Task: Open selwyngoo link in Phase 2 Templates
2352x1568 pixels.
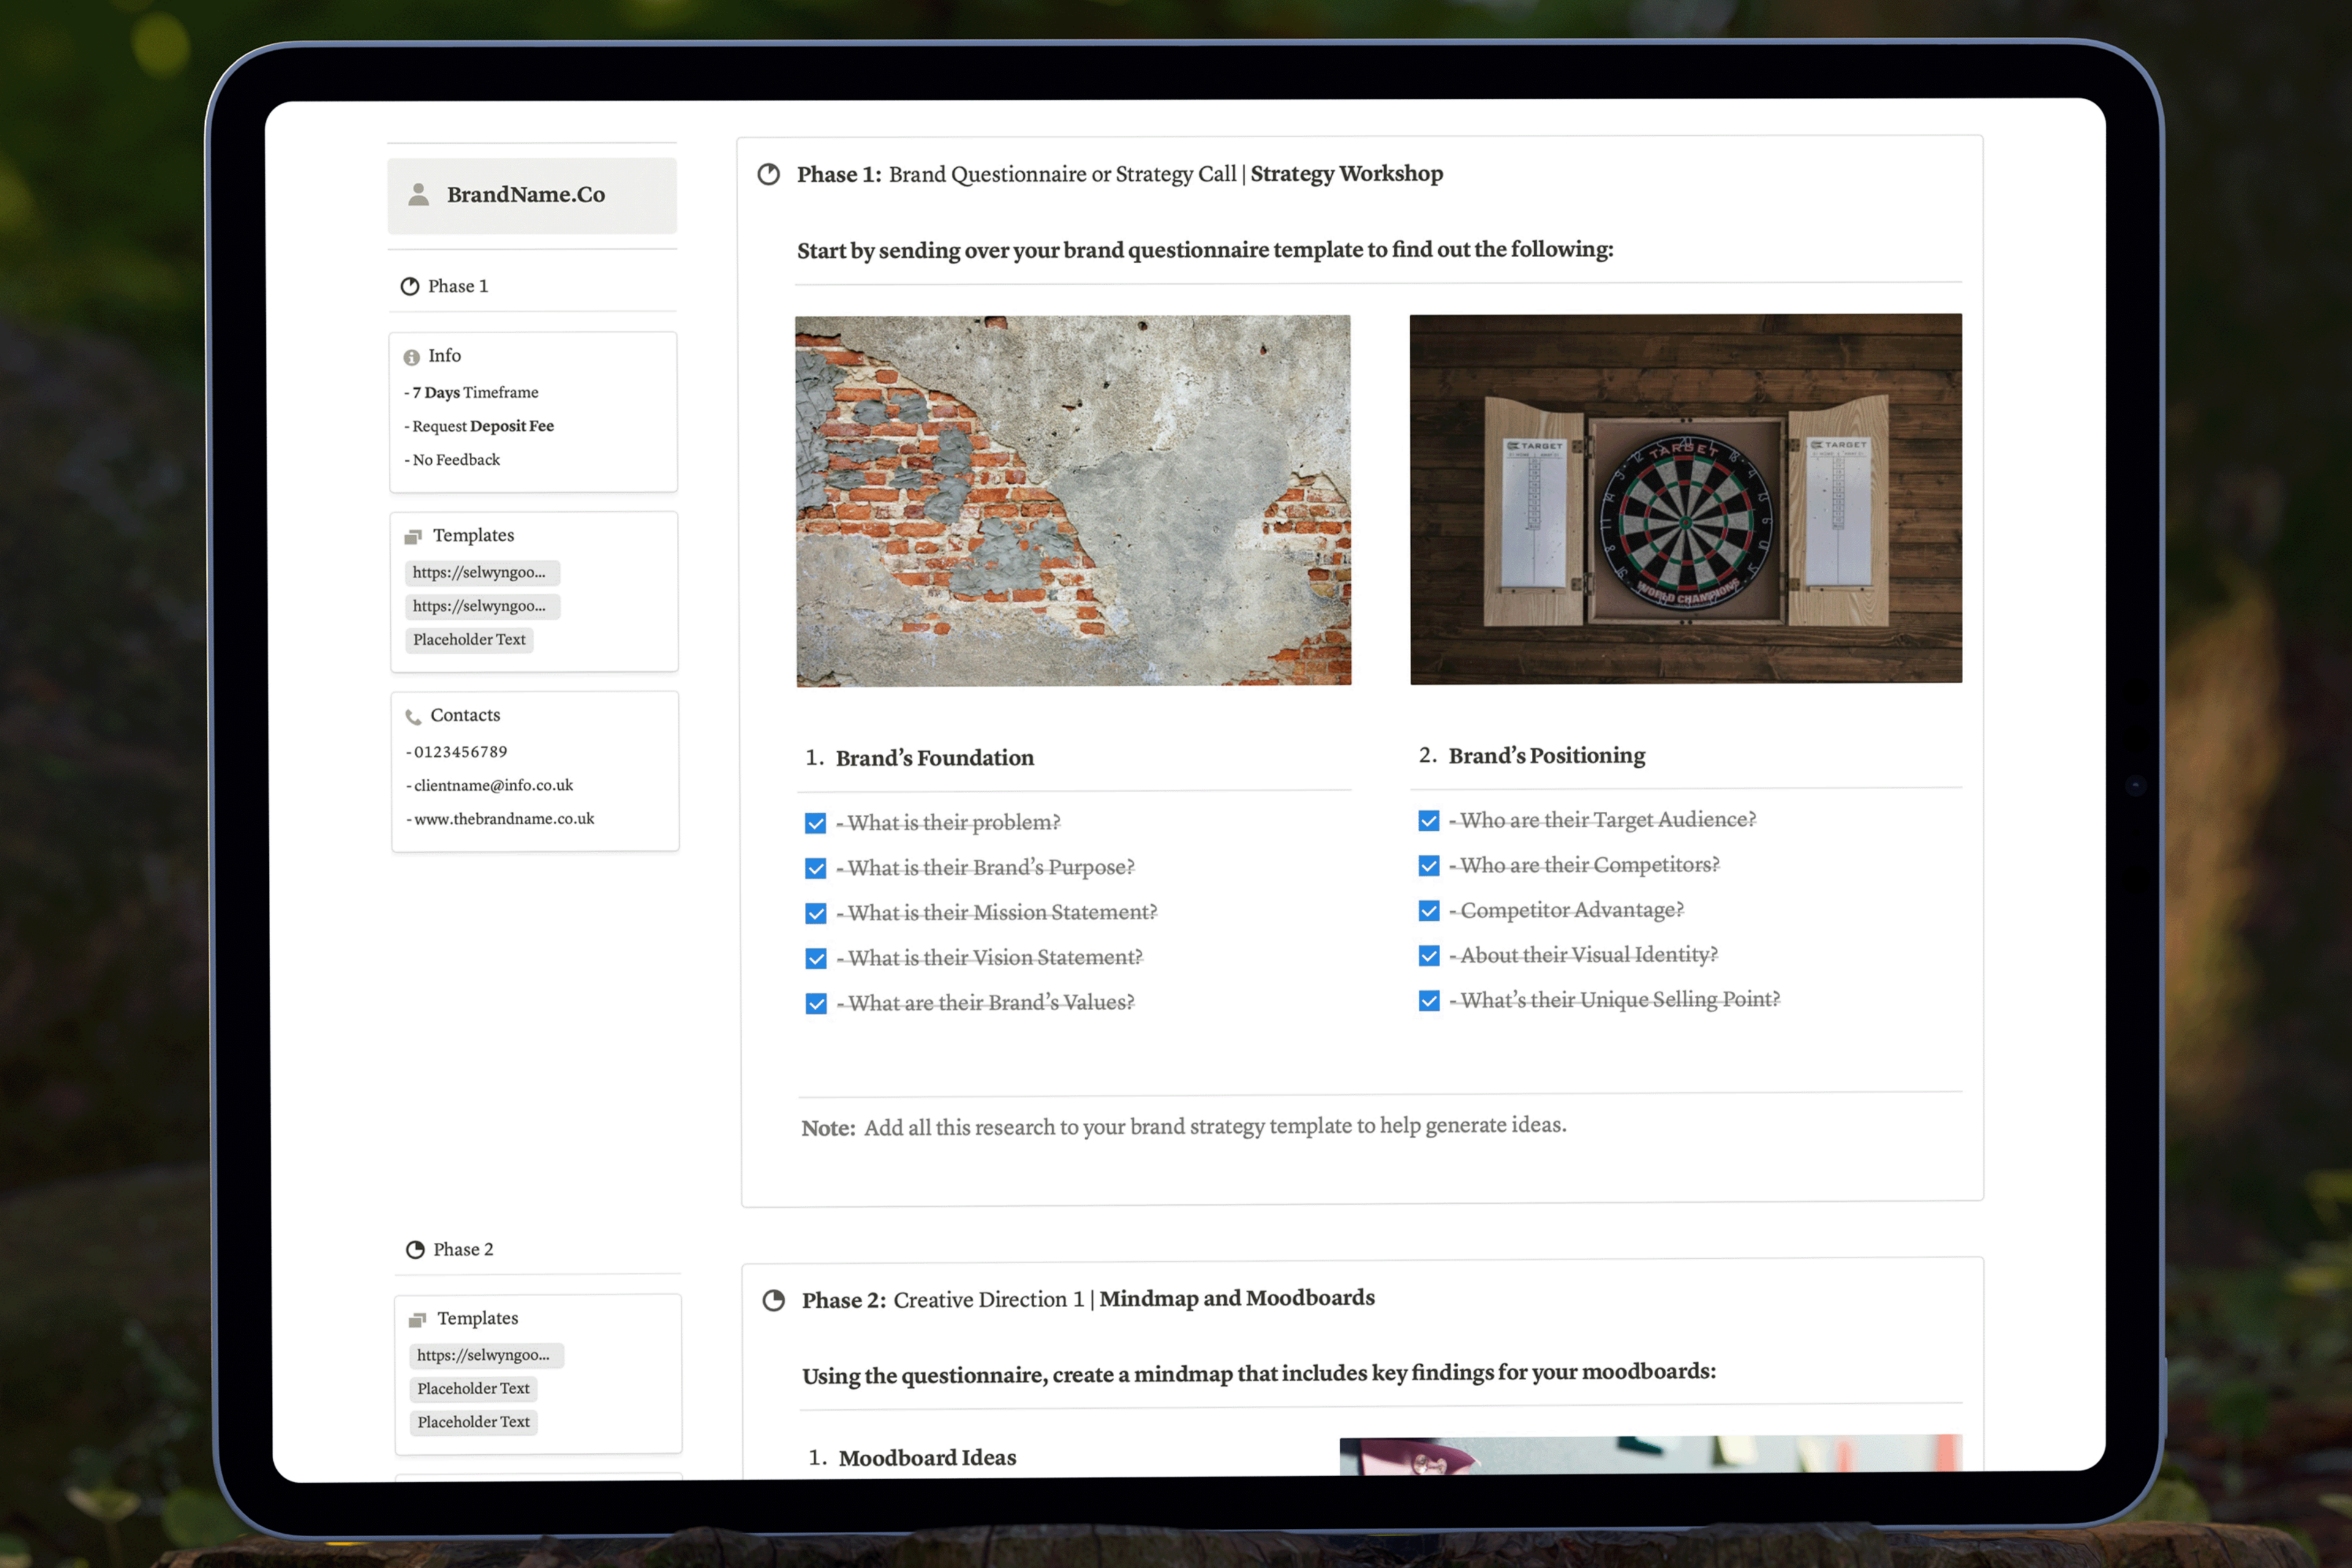Action: (x=485, y=1355)
